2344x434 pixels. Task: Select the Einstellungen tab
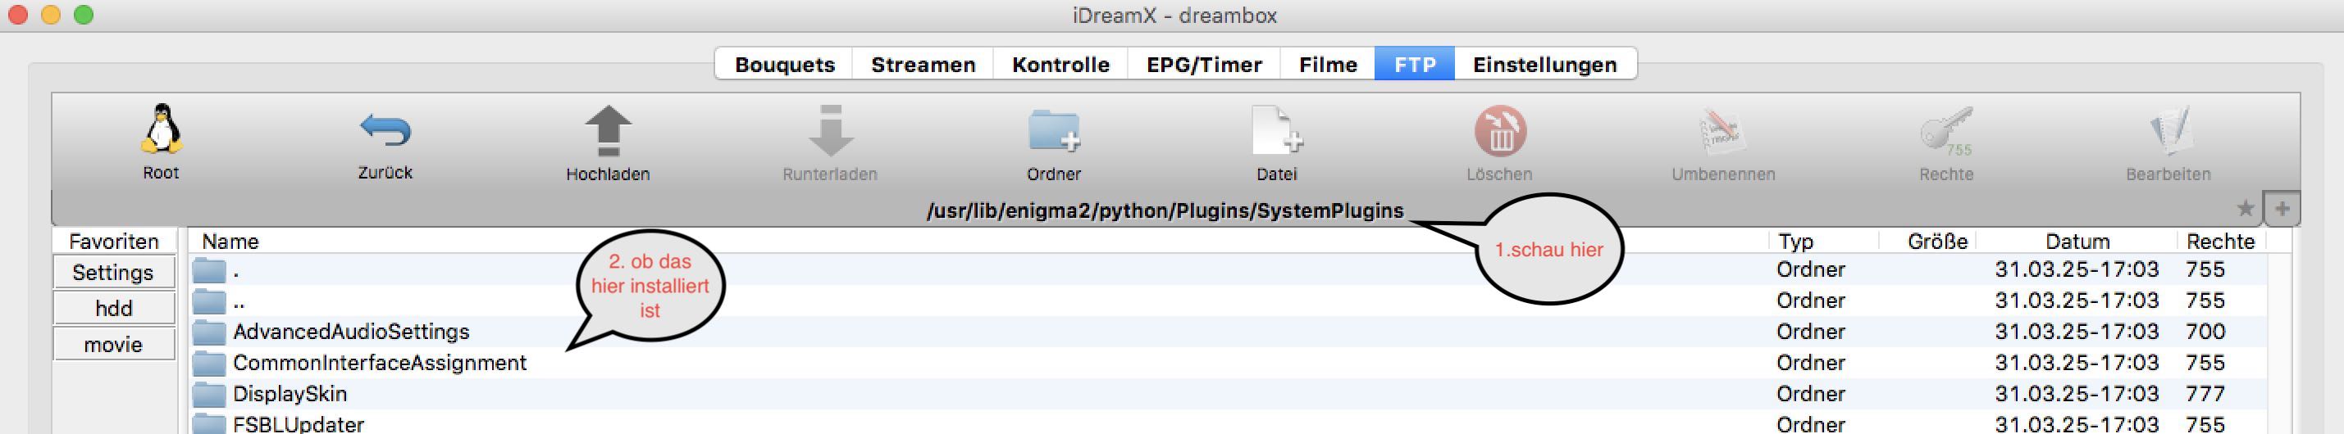[x=1544, y=65]
